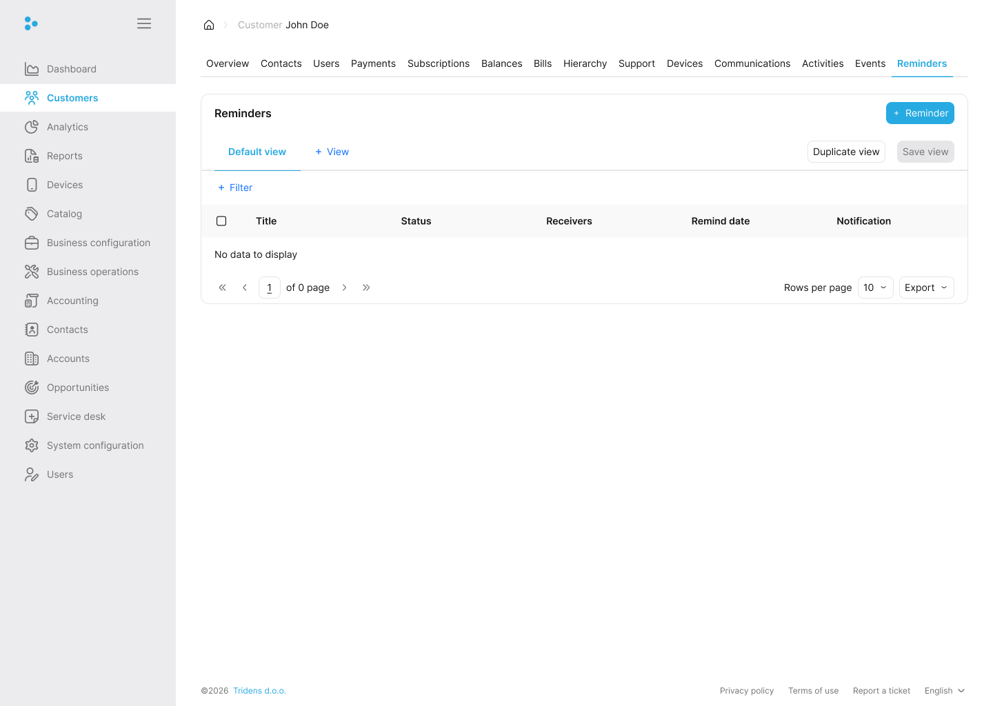993x706 pixels.
Task: Open Catalog via its tag icon
Action: (x=32, y=214)
